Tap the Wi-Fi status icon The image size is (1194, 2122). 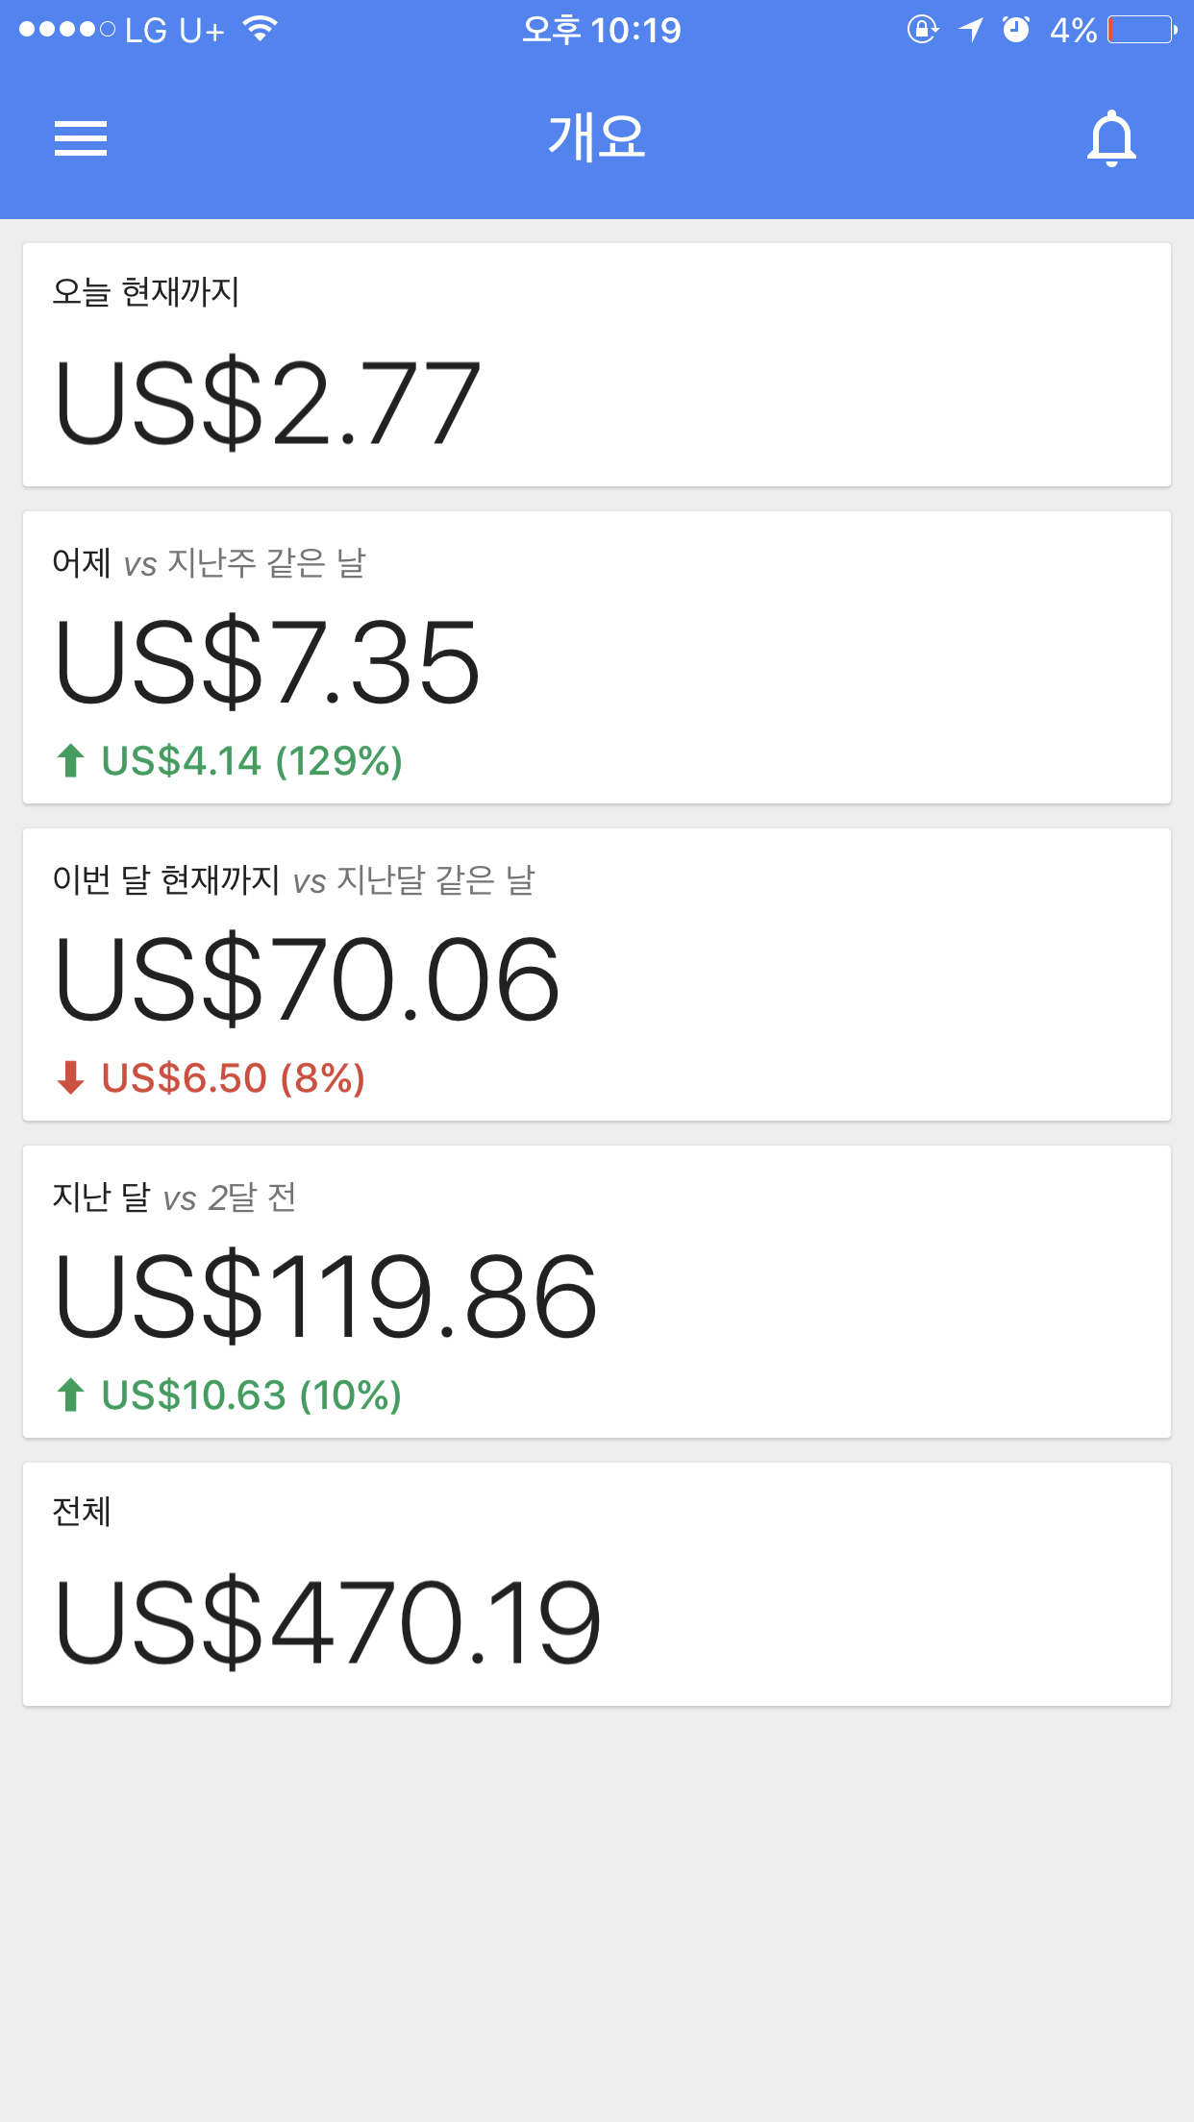261,29
